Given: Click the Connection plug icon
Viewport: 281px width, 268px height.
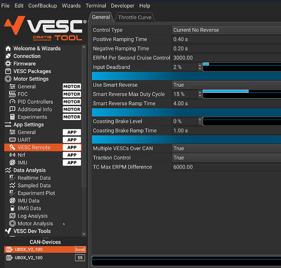Looking at the screenshot, I should coord(8,56).
